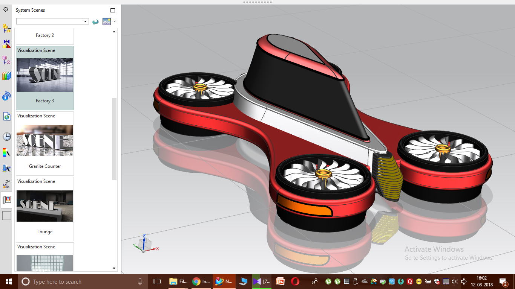515x289 pixels.
Task: Open PowerPoint from taskbar
Action: click(280, 281)
